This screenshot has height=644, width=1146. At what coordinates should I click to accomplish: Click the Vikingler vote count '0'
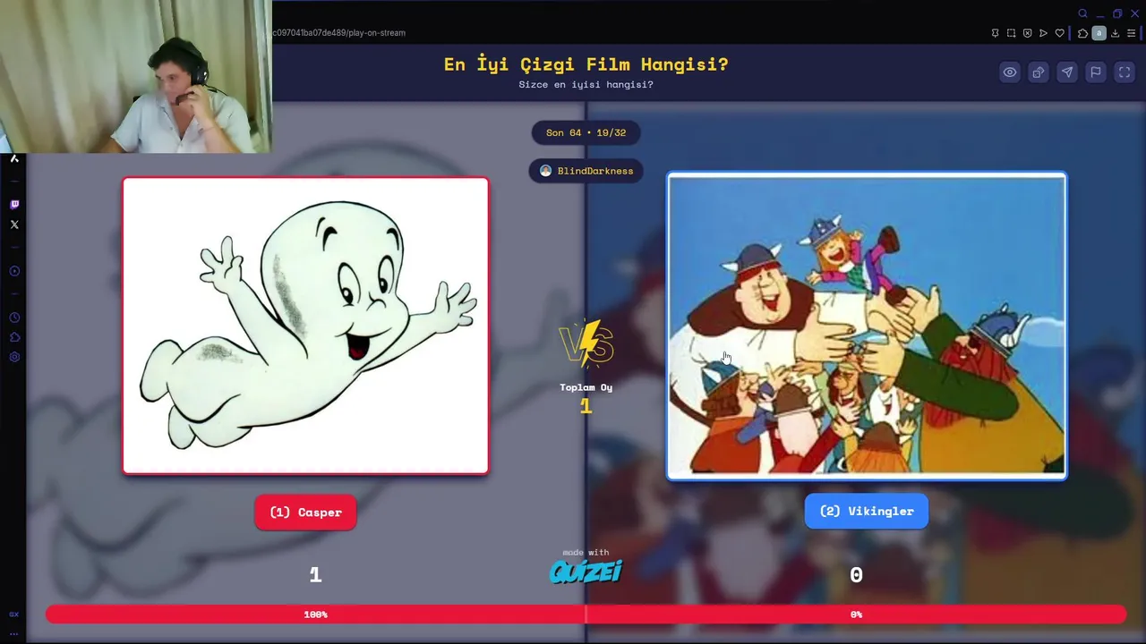coord(856,575)
